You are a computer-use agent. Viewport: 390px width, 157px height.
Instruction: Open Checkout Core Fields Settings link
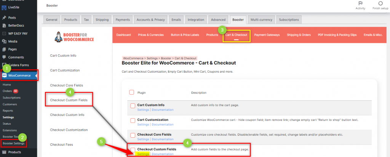tap(143, 139)
